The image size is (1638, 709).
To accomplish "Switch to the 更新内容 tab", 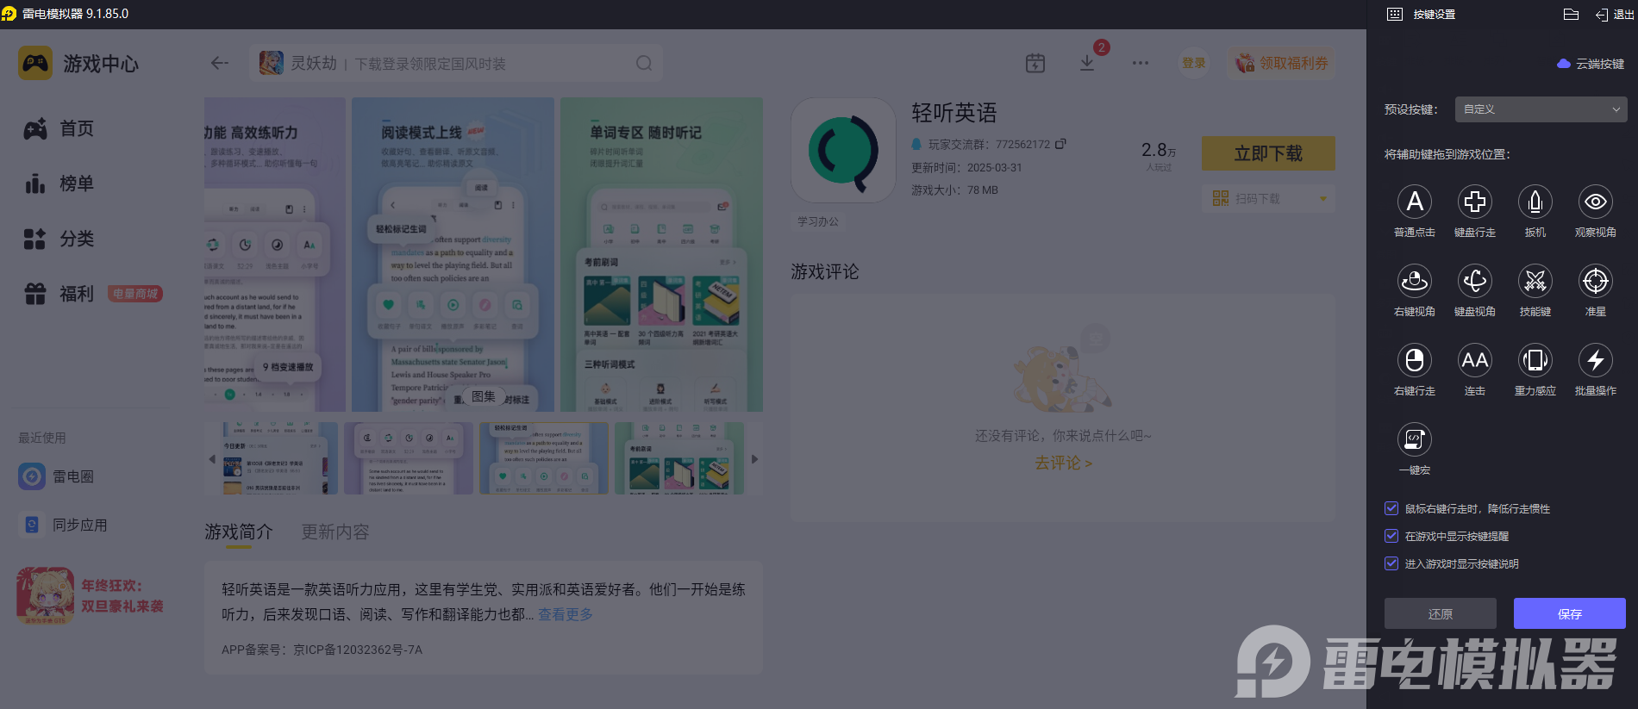I will click(335, 532).
